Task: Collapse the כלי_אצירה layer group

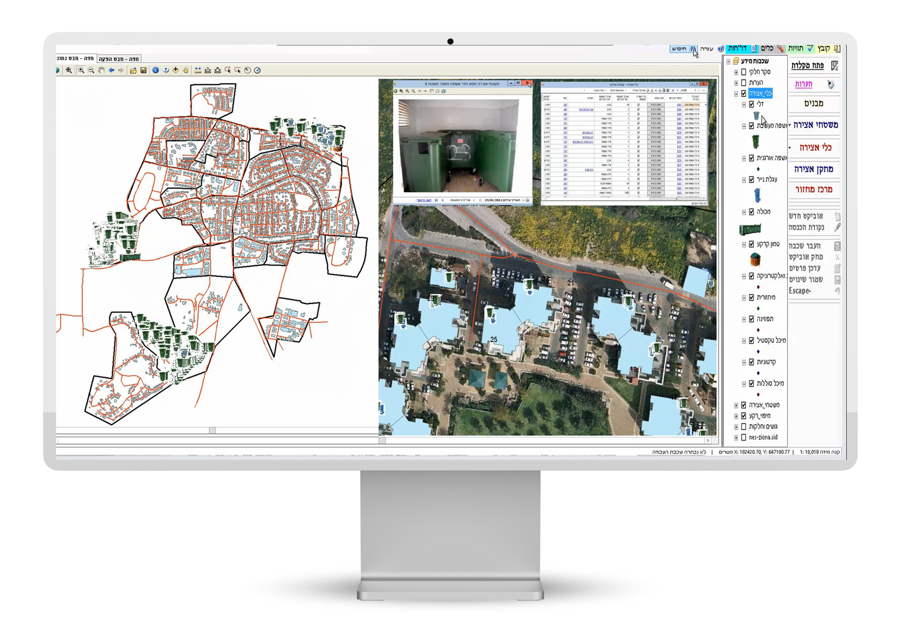Action: [736, 94]
